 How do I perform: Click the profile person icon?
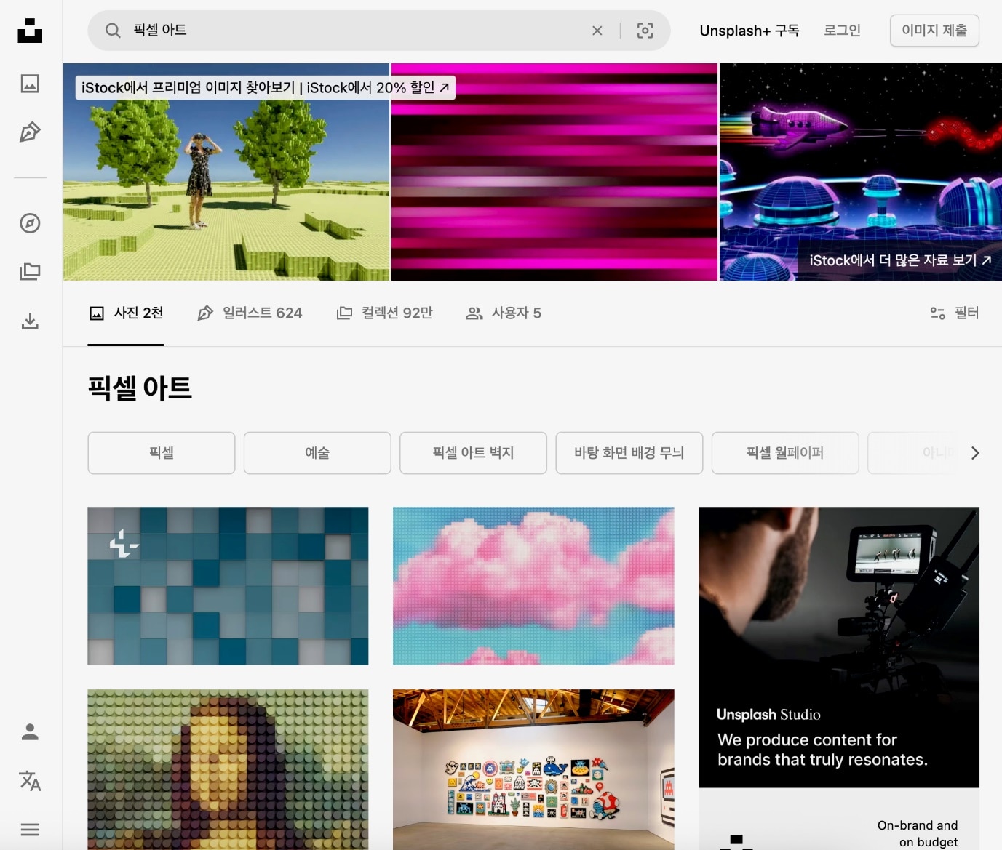29,731
